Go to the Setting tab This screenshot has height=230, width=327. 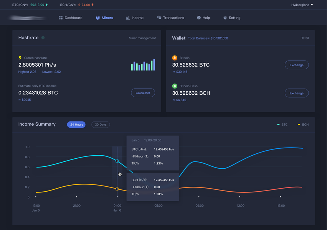click(x=232, y=18)
